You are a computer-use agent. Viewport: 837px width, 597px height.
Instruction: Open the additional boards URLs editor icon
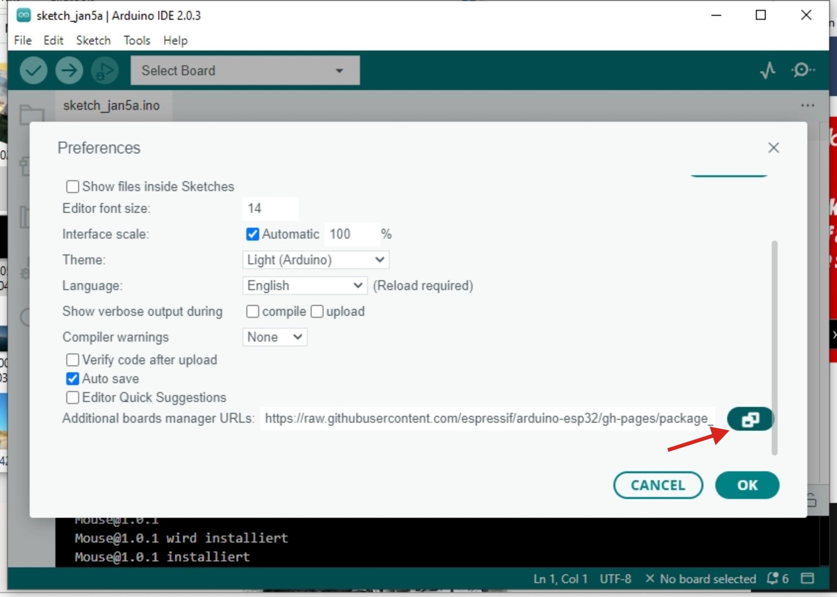(x=750, y=419)
